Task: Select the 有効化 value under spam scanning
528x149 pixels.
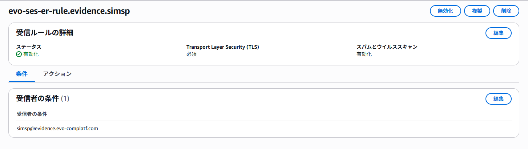Action: tap(364, 55)
